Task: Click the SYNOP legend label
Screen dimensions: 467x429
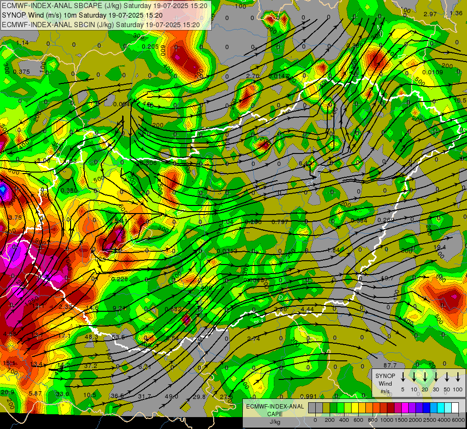Action: pos(385,376)
